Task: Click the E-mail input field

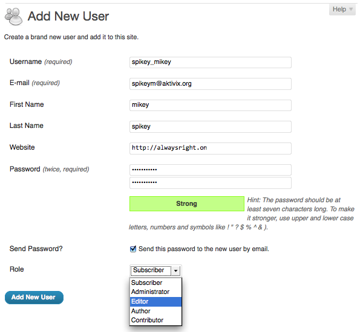Action: pyautogui.click(x=210, y=83)
